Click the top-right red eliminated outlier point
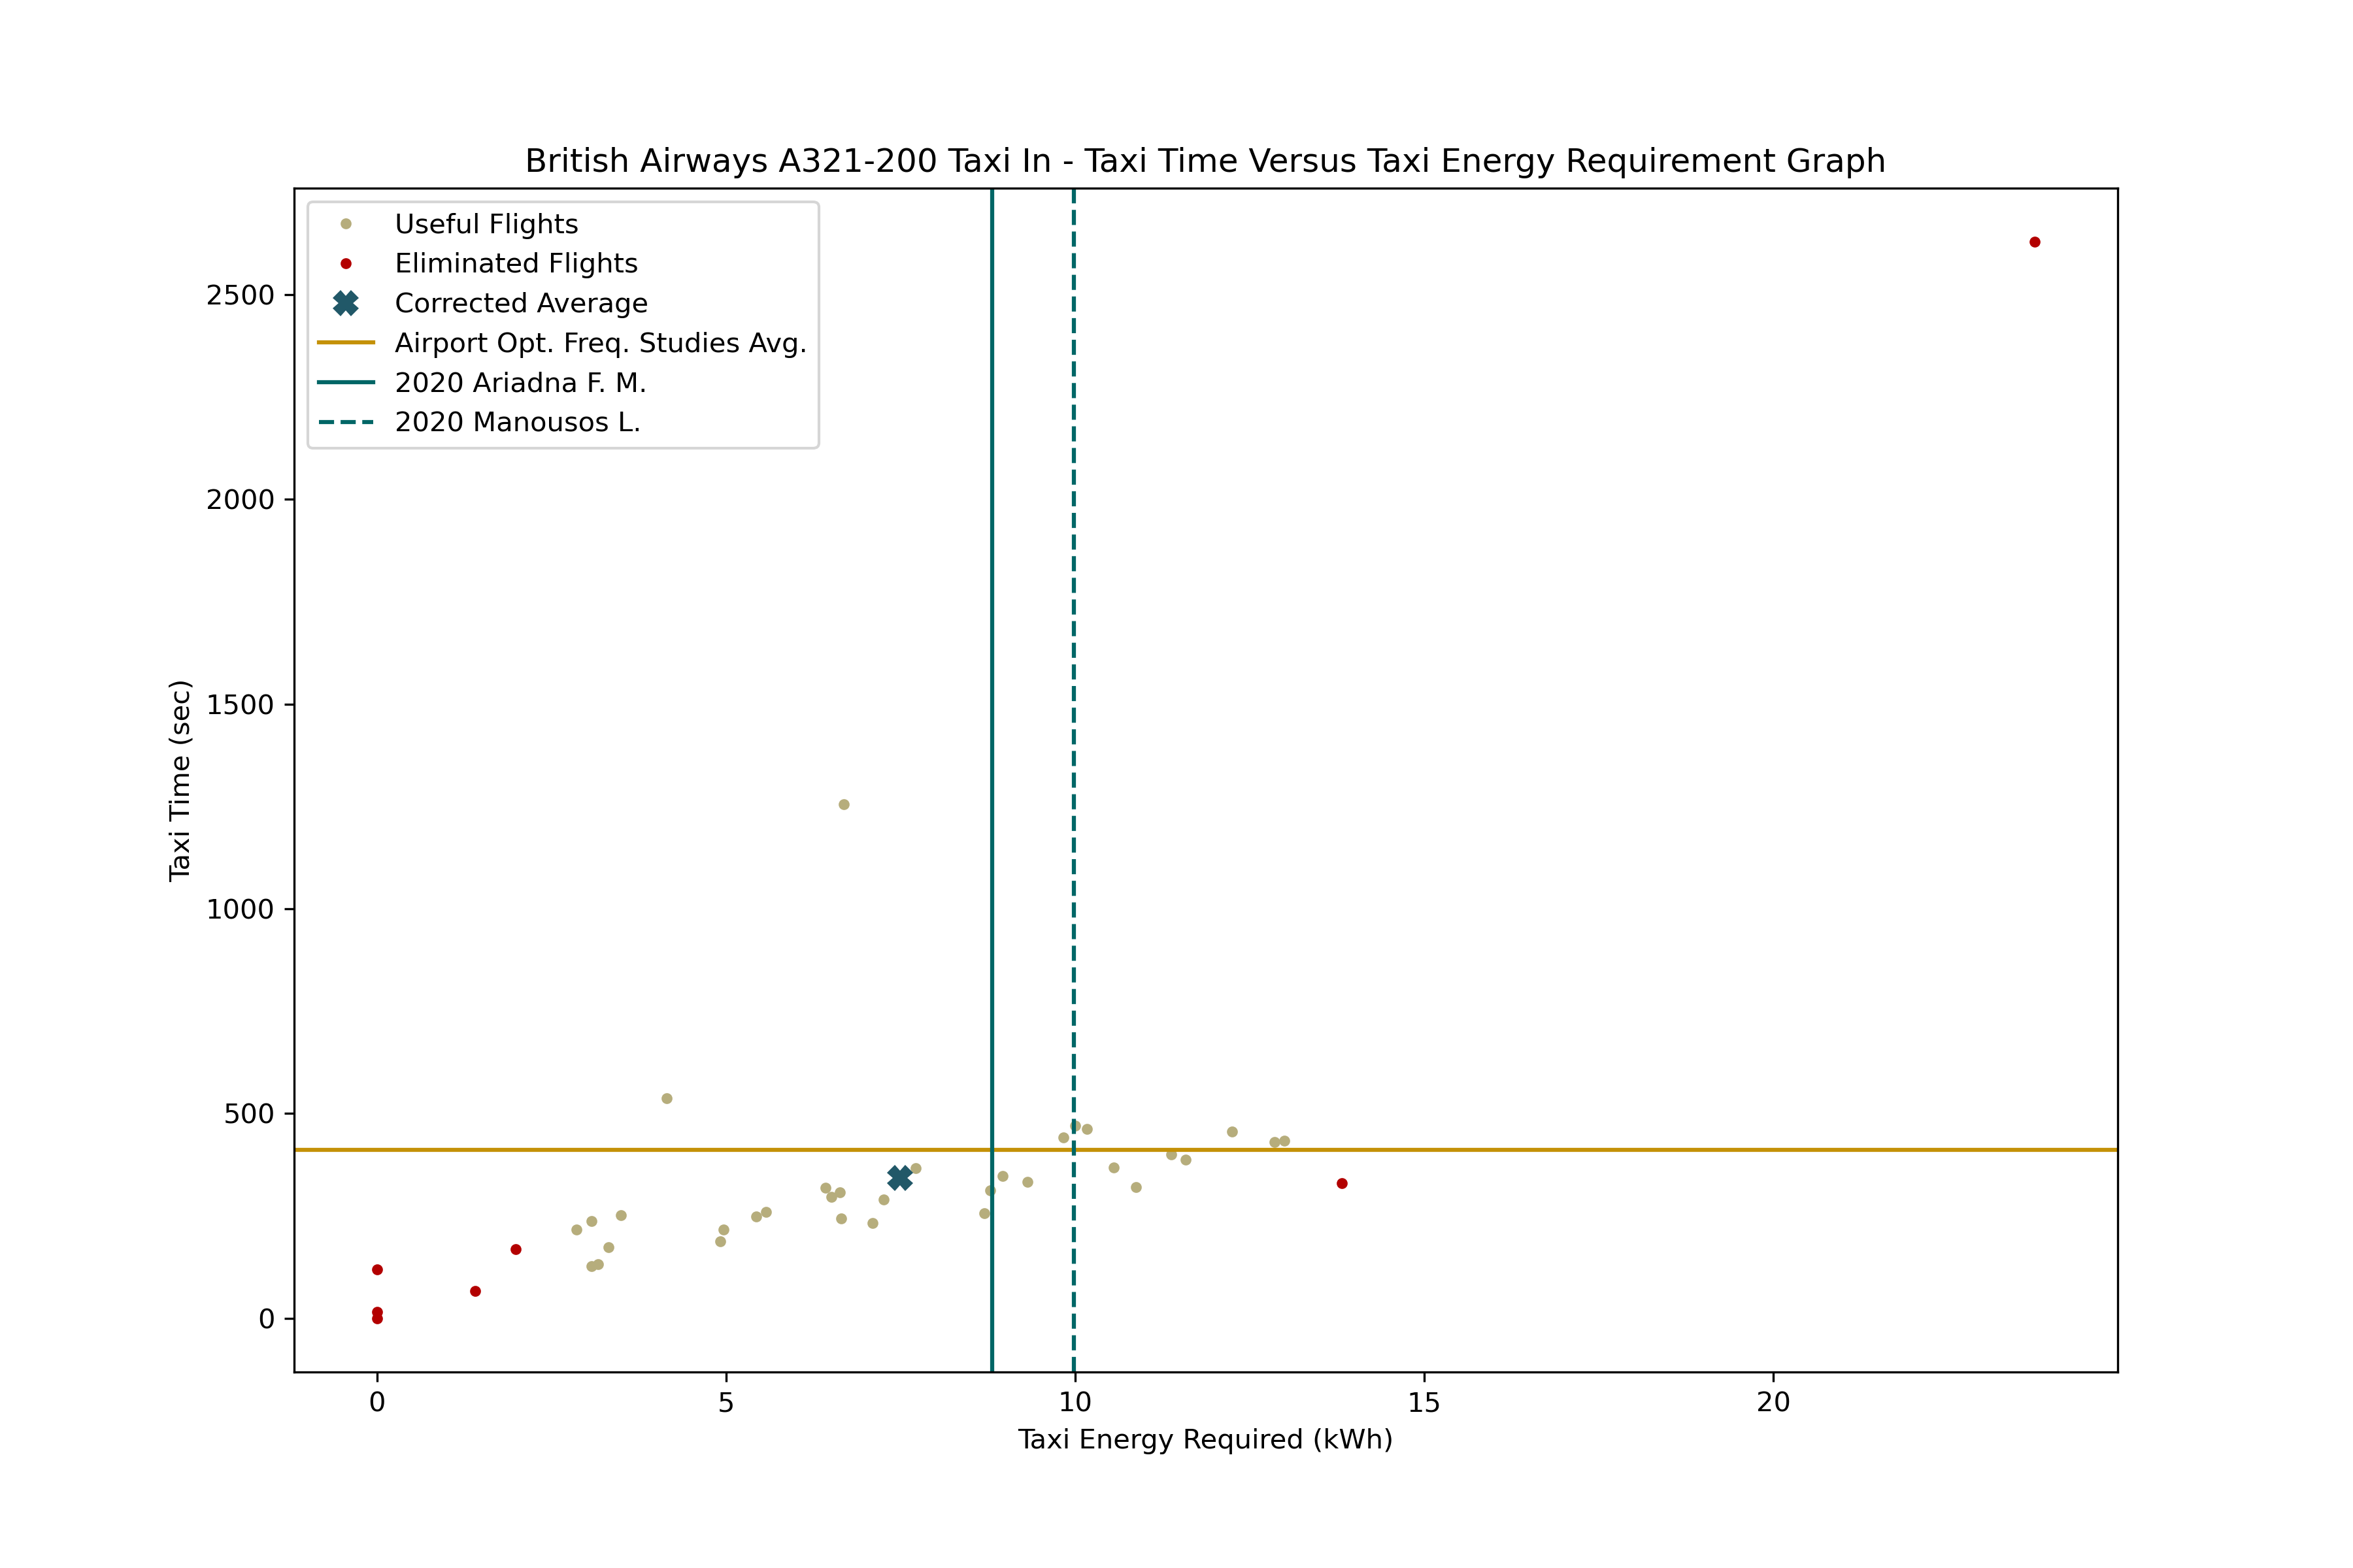 (2035, 242)
